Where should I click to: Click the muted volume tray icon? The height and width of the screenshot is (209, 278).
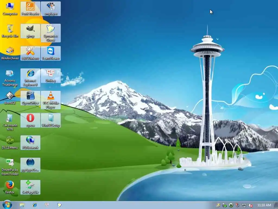[251, 205]
